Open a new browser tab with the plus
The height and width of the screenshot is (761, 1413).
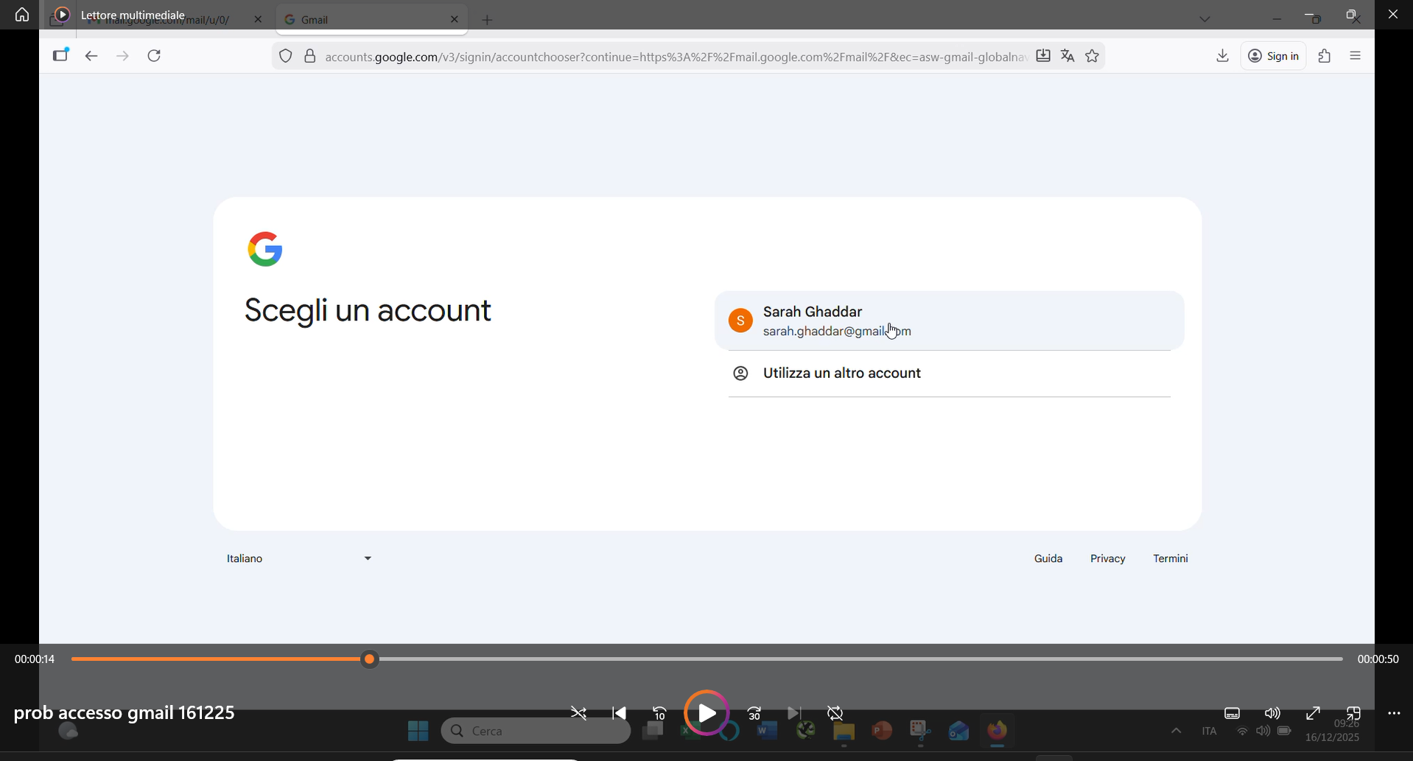coord(488,20)
